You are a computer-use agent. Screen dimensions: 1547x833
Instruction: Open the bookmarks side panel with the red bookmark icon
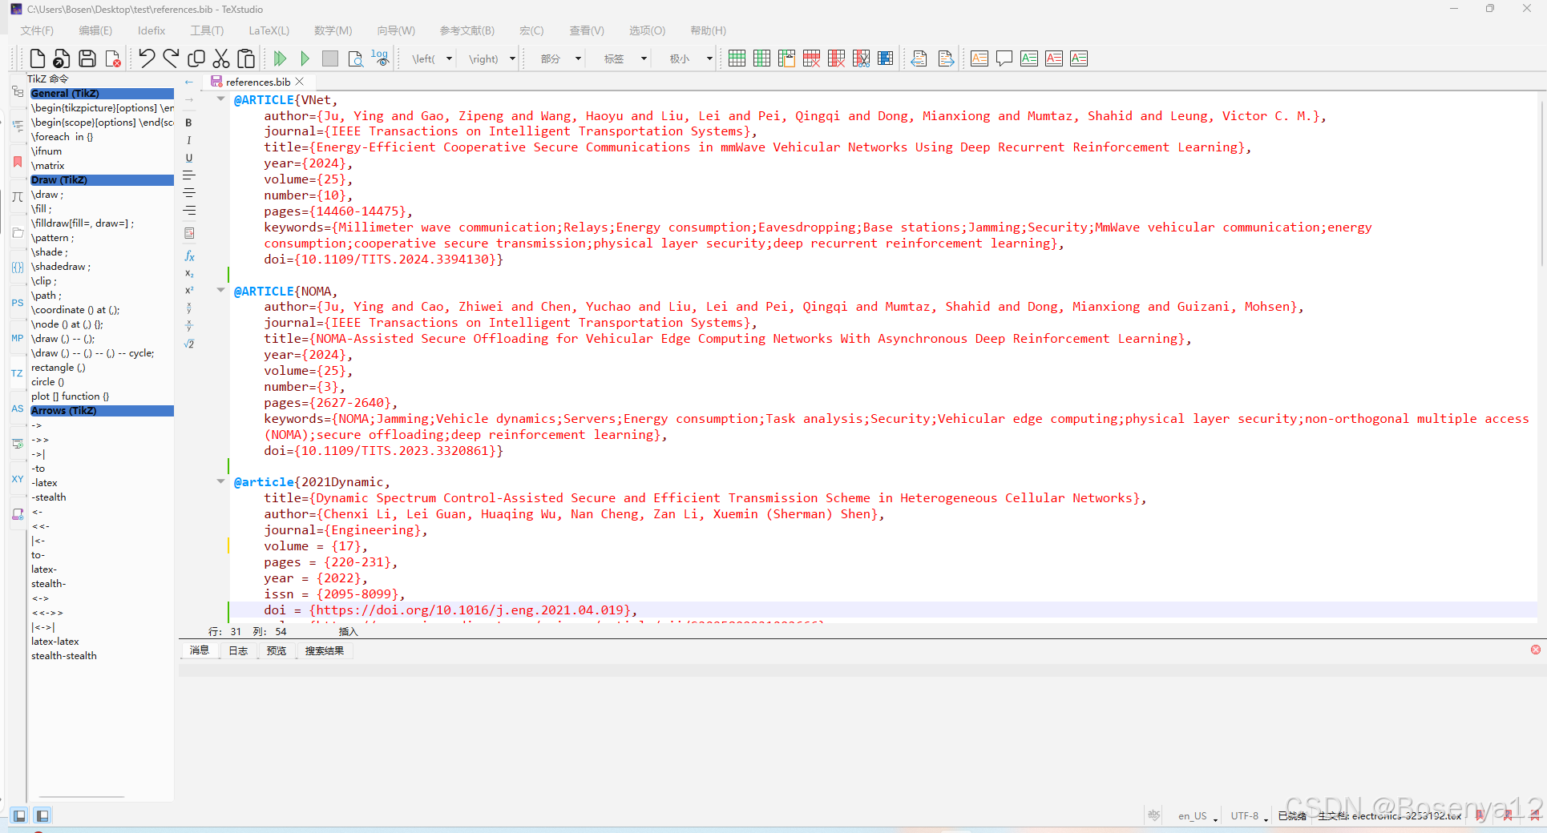click(18, 161)
